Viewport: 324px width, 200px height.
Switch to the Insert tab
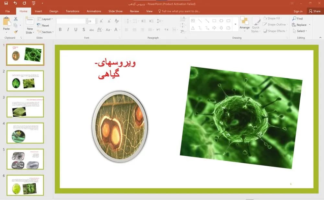(x=38, y=11)
